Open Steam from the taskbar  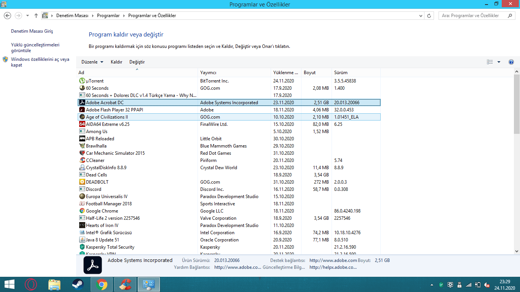(78, 284)
